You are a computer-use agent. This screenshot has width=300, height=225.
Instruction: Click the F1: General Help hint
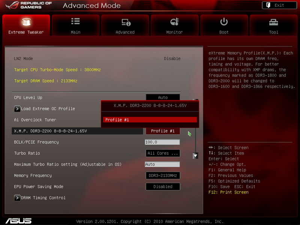pyautogui.click(x=227, y=170)
